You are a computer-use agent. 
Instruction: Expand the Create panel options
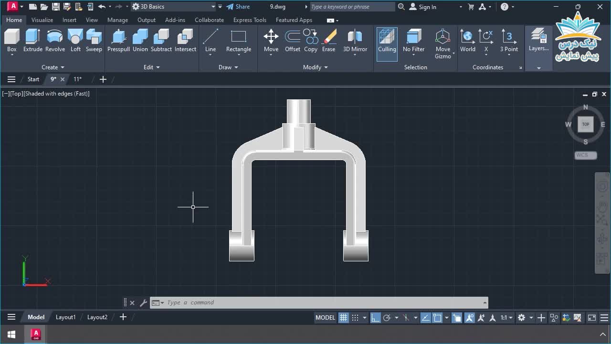coord(53,67)
